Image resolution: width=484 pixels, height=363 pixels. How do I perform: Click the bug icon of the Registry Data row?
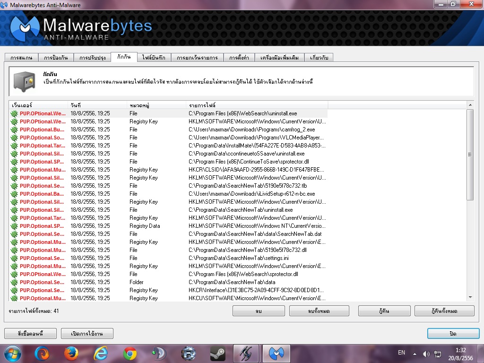[x=14, y=226]
